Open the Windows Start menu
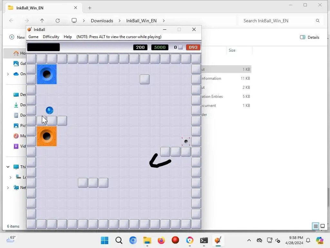 105,240
